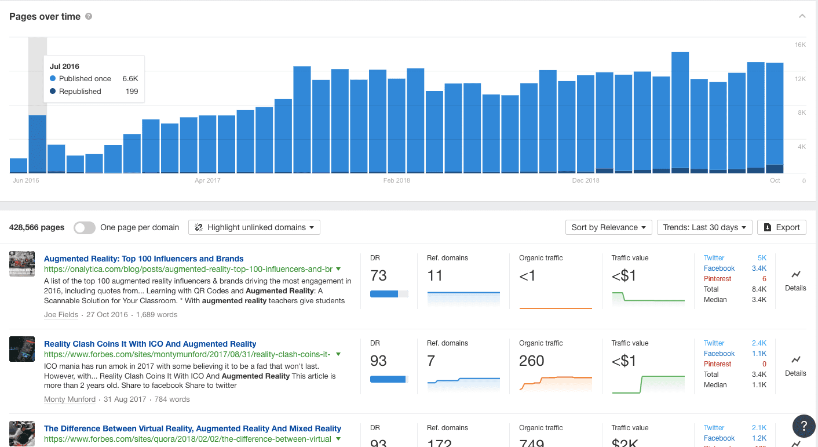Open Reality Clash Coins It With ICO article
Screen dimensions: 818x447
tap(150, 344)
